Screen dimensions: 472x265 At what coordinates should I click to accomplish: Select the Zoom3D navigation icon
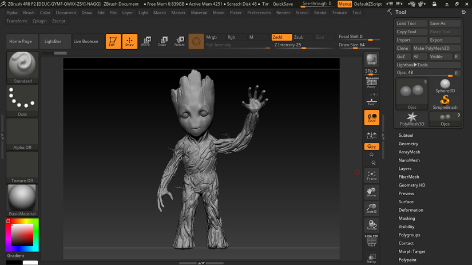[371, 208]
